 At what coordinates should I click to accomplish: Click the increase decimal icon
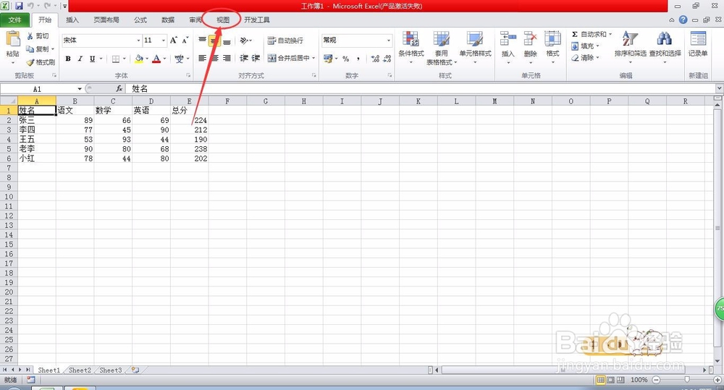[375, 59]
